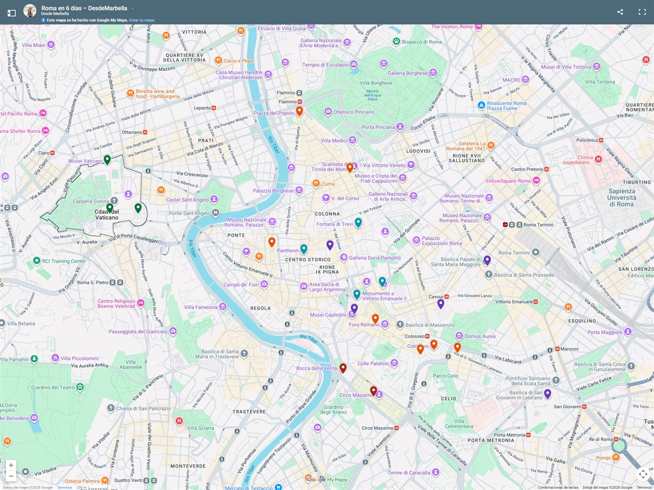Select the Ottaviano metro station icon
The image size is (654, 490).
pos(146,132)
